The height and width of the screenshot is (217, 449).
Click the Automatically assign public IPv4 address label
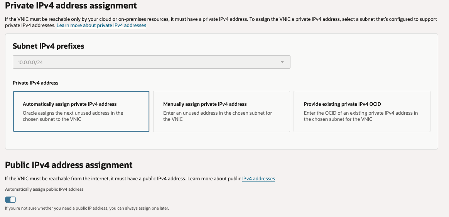(x=44, y=189)
